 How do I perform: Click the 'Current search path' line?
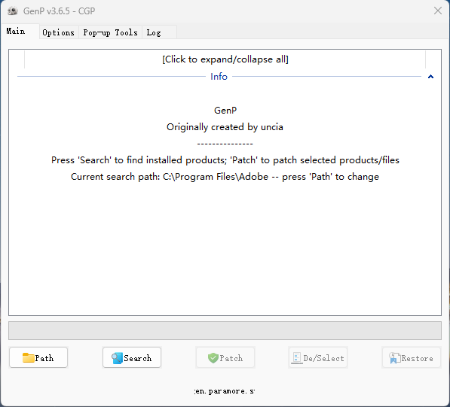tap(225, 177)
